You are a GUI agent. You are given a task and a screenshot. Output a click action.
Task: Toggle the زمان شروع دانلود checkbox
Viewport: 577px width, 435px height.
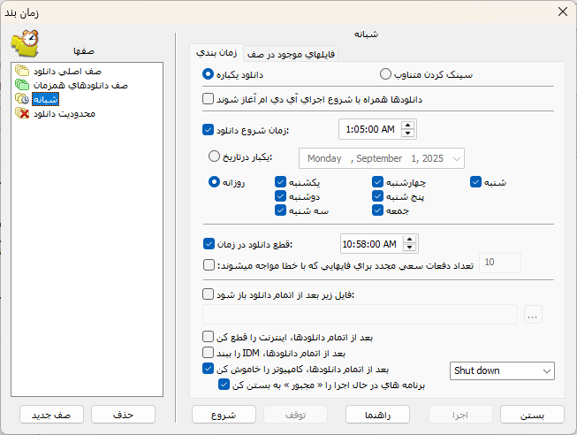208,130
